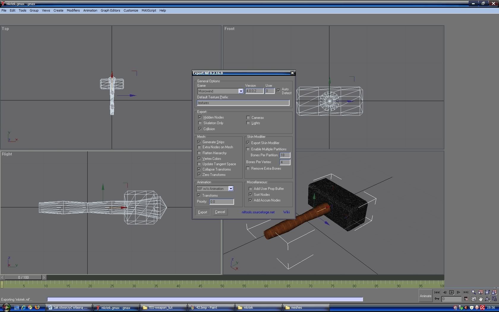Enable Flatten Hierarchy checkbox

(x=199, y=153)
